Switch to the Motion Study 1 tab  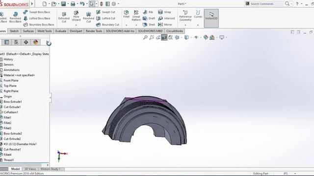pos(51,169)
